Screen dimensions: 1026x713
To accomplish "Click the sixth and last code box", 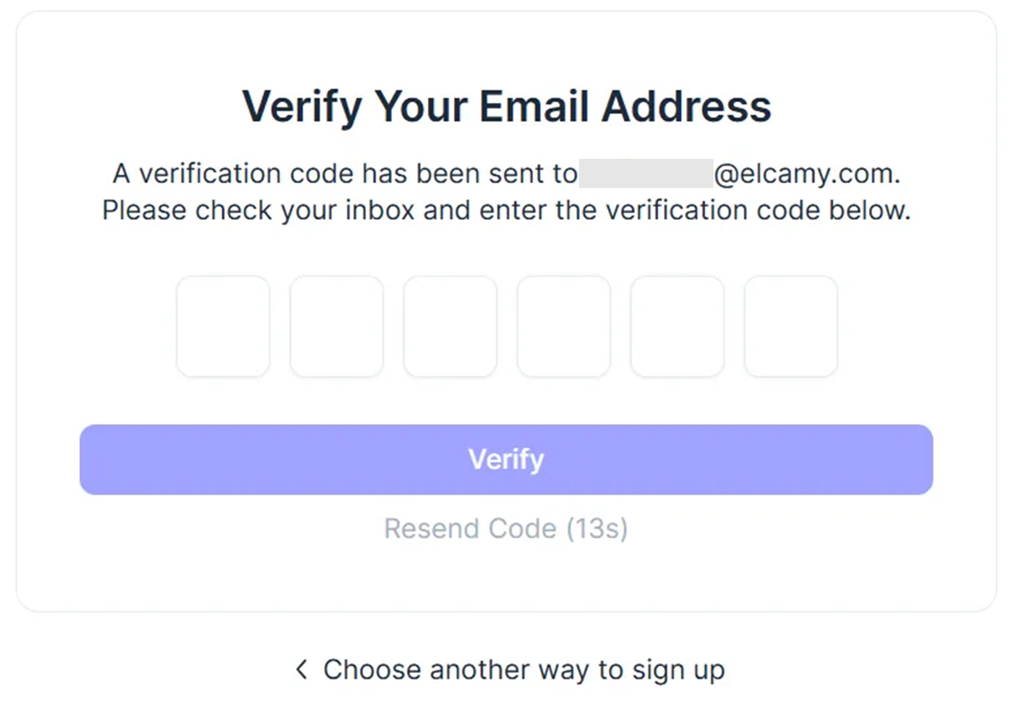I will point(791,326).
